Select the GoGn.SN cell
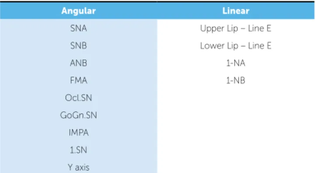Image resolution: width=315 pixels, height=173 pixels. [79, 115]
